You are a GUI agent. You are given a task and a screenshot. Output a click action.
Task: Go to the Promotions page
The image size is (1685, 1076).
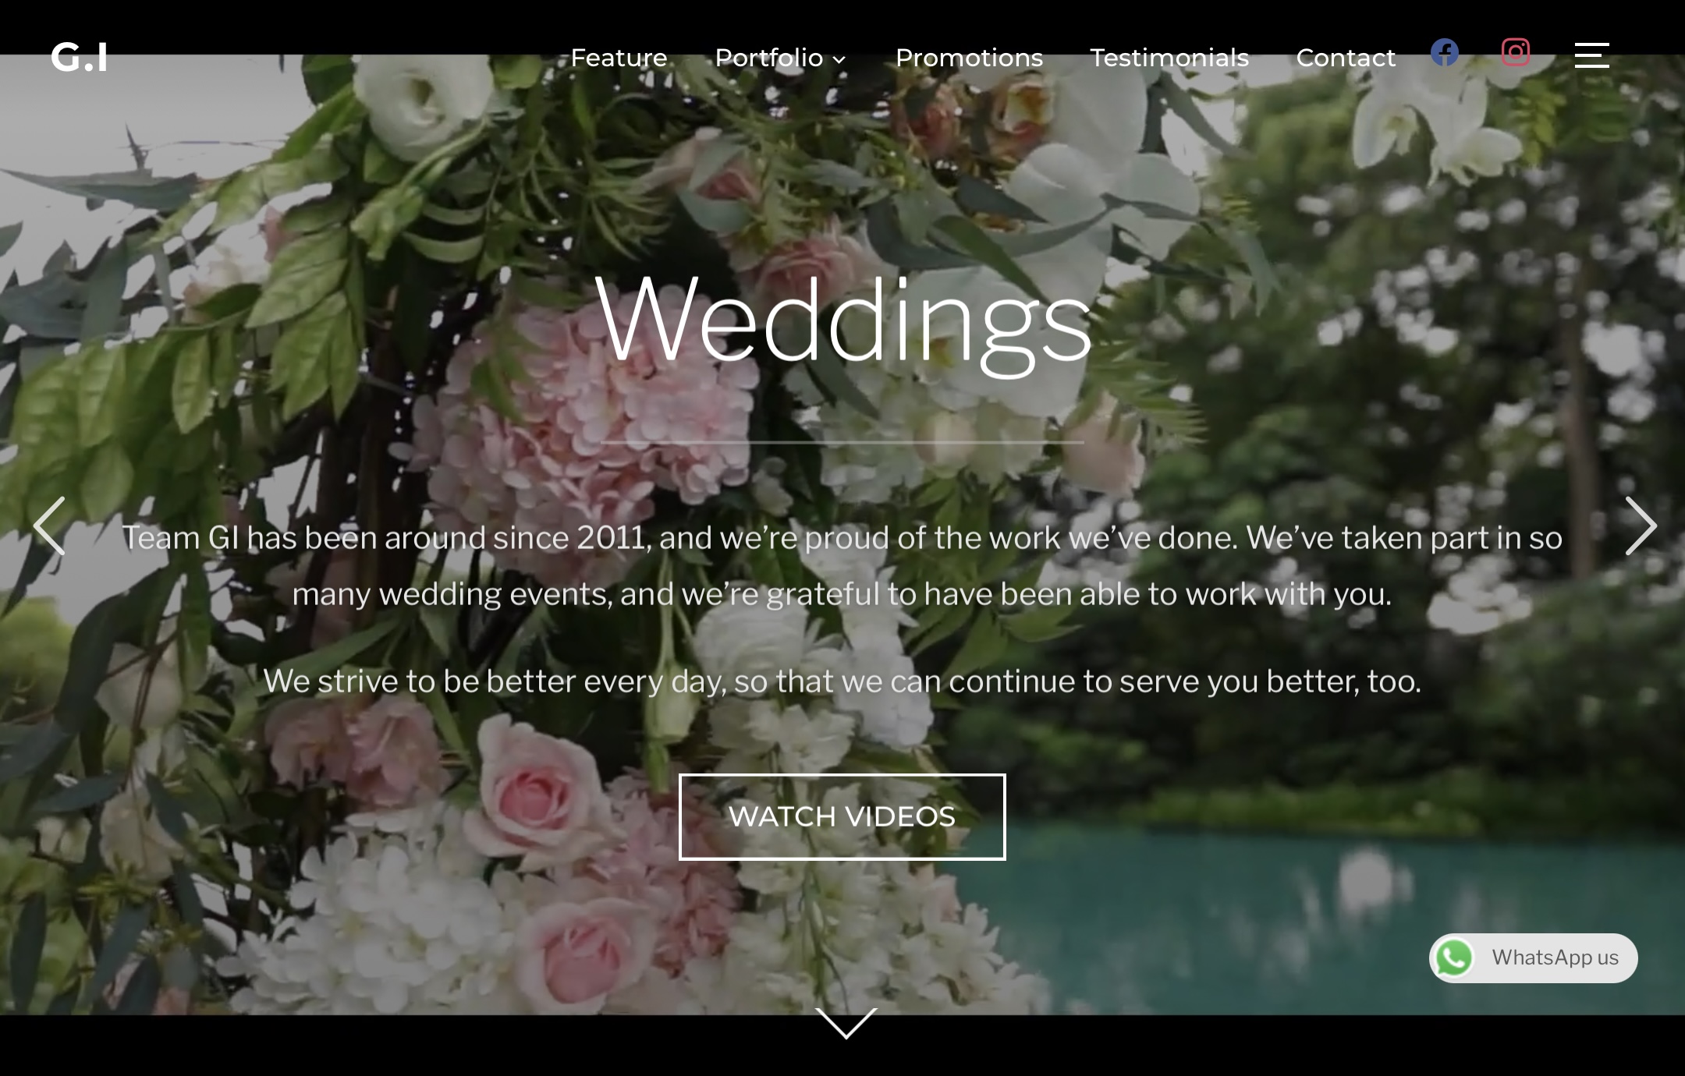point(969,58)
